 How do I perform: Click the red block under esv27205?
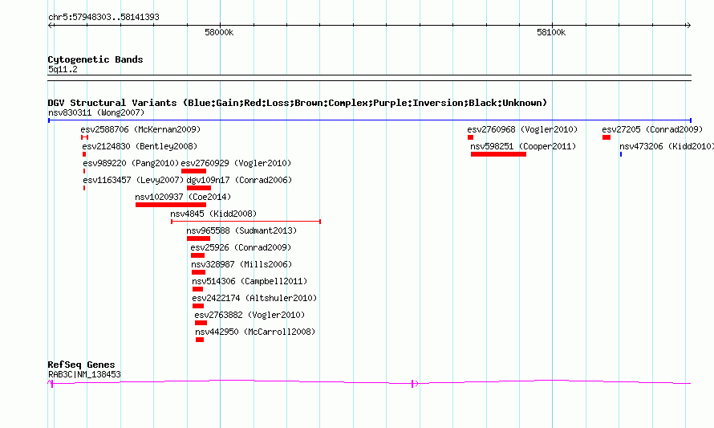click(606, 137)
